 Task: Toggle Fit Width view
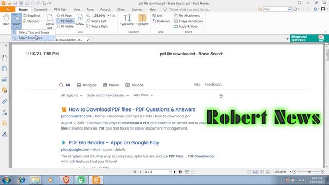point(65,21)
